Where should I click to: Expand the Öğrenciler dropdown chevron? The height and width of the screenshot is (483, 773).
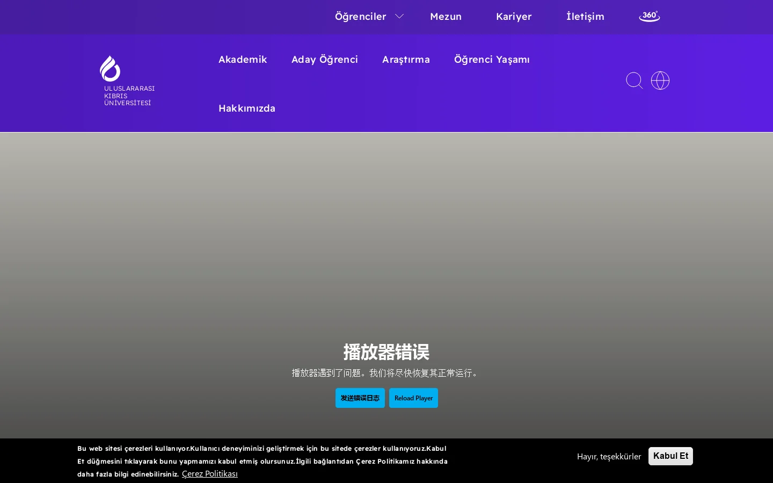coord(399,17)
